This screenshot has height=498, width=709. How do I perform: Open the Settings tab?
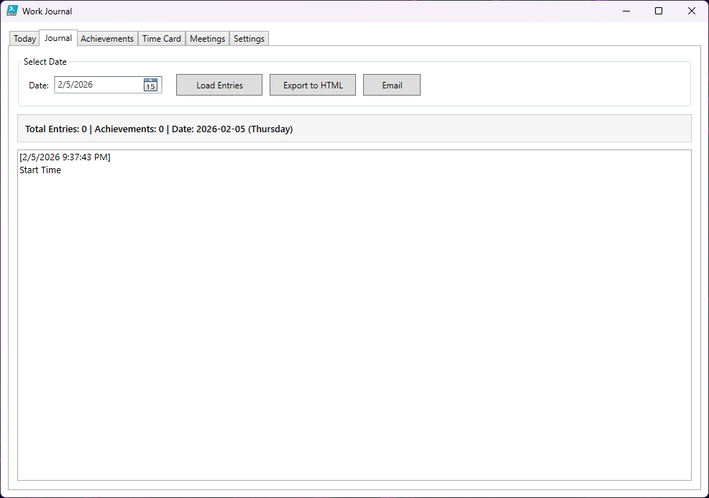[249, 39]
